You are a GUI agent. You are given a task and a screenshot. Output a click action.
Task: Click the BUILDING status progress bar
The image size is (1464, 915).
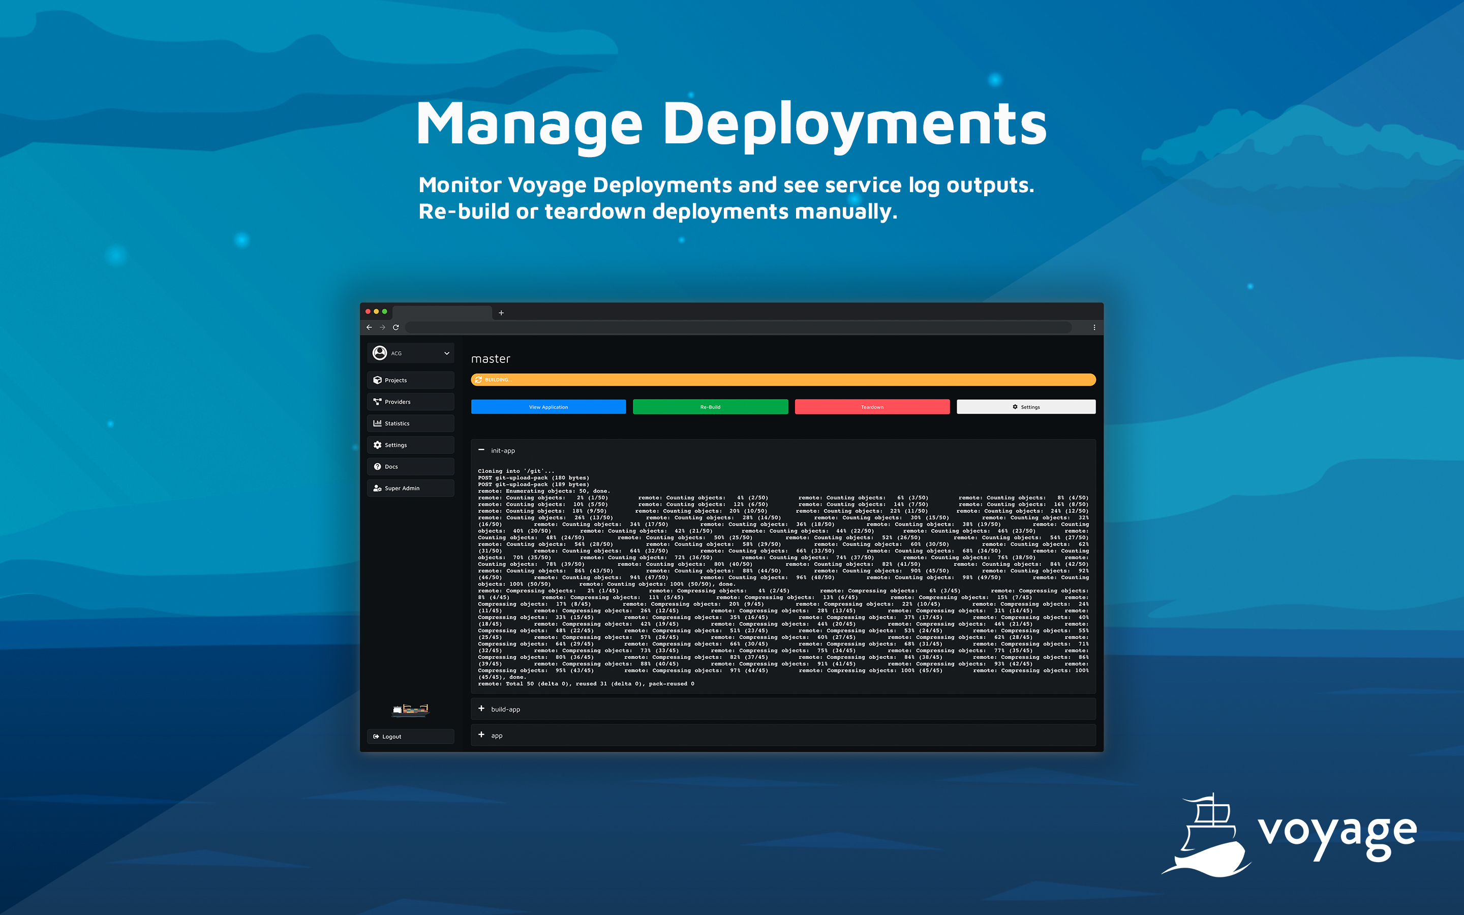[x=783, y=379]
